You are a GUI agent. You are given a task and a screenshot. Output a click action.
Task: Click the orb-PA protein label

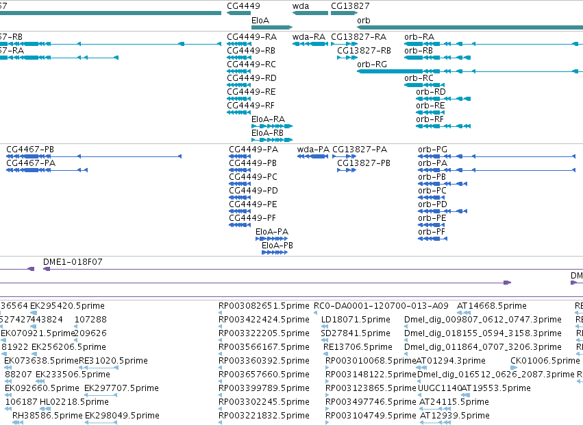click(433, 163)
